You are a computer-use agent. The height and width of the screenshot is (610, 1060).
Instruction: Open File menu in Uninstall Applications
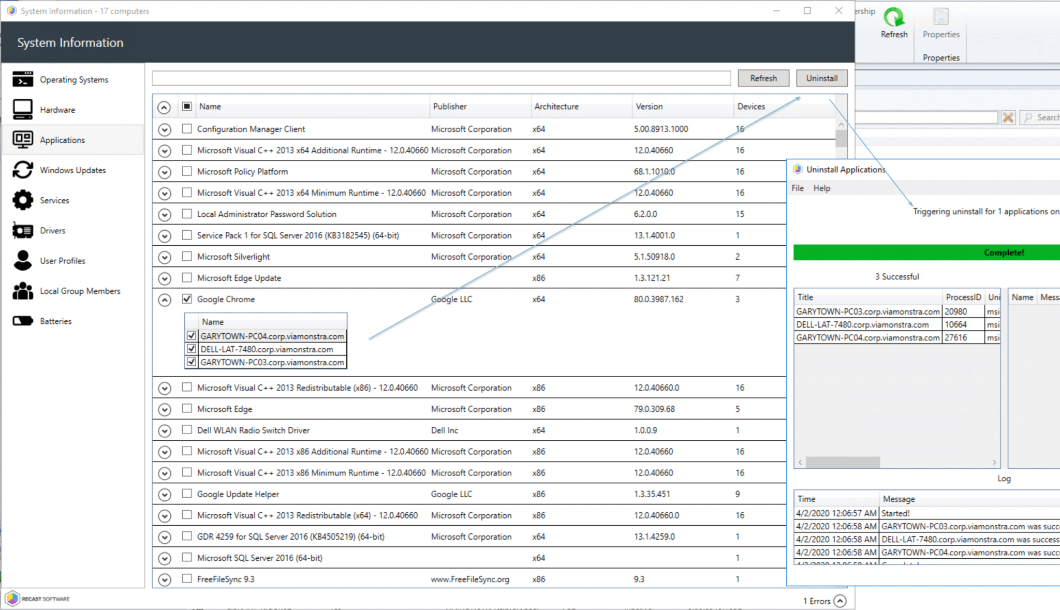tap(798, 188)
